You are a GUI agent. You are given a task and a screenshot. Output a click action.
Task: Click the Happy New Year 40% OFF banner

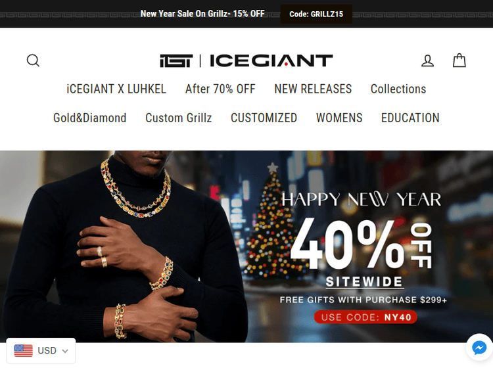coord(246,246)
